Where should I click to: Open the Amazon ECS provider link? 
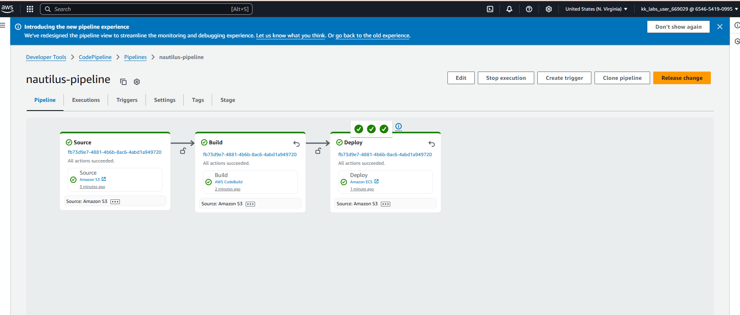(361, 182)
